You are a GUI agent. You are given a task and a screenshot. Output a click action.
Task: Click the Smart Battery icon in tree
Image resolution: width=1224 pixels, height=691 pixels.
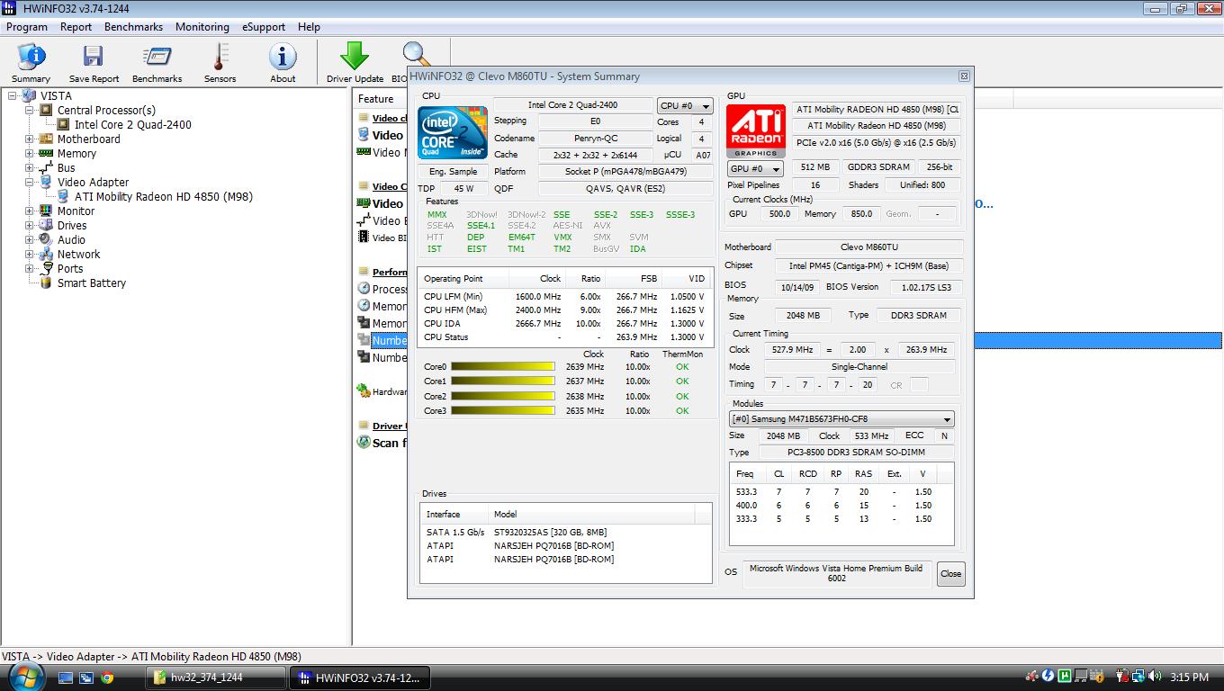(x=47, y=283)
